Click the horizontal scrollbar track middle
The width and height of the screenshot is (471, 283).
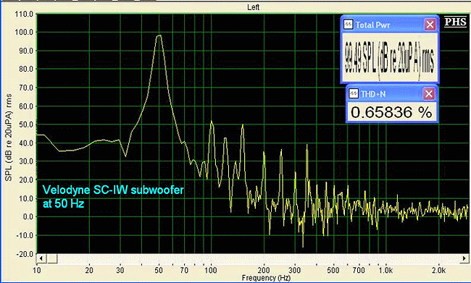click(259, 258)
